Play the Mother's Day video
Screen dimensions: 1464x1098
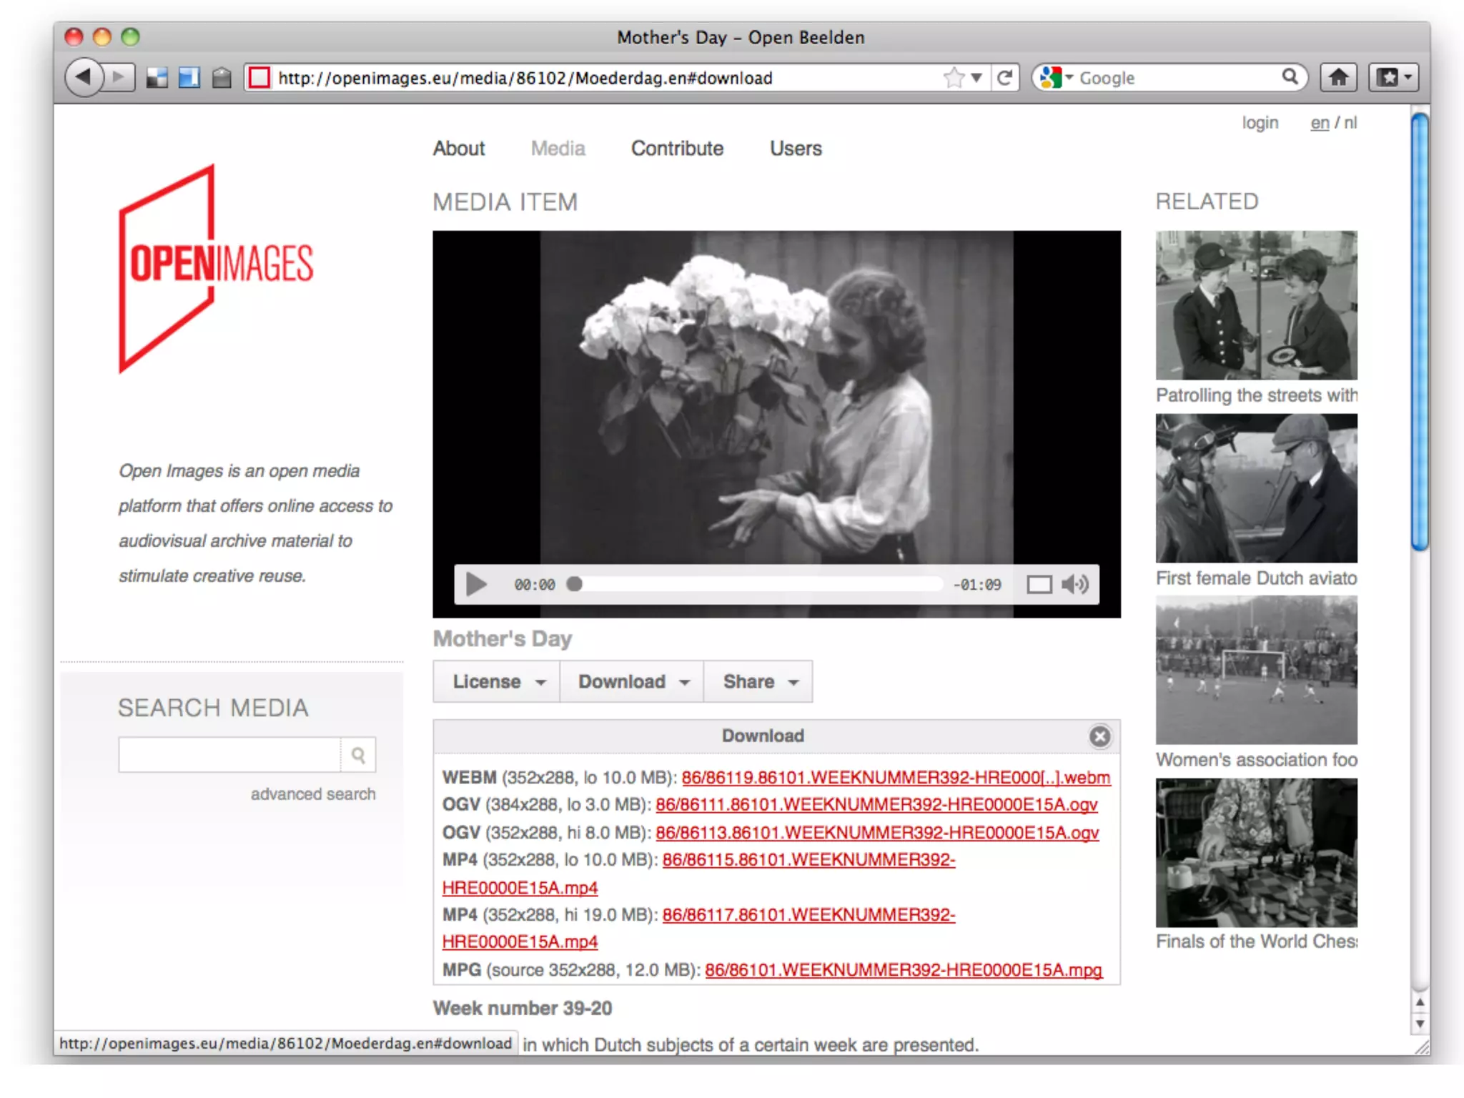point(476,585)
